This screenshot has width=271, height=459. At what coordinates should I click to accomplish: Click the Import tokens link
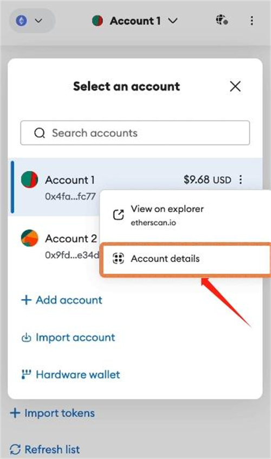pyautogui.click(x=53, y=413)
